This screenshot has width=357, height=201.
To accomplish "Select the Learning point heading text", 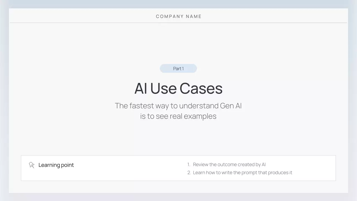I will pos(56,165).
